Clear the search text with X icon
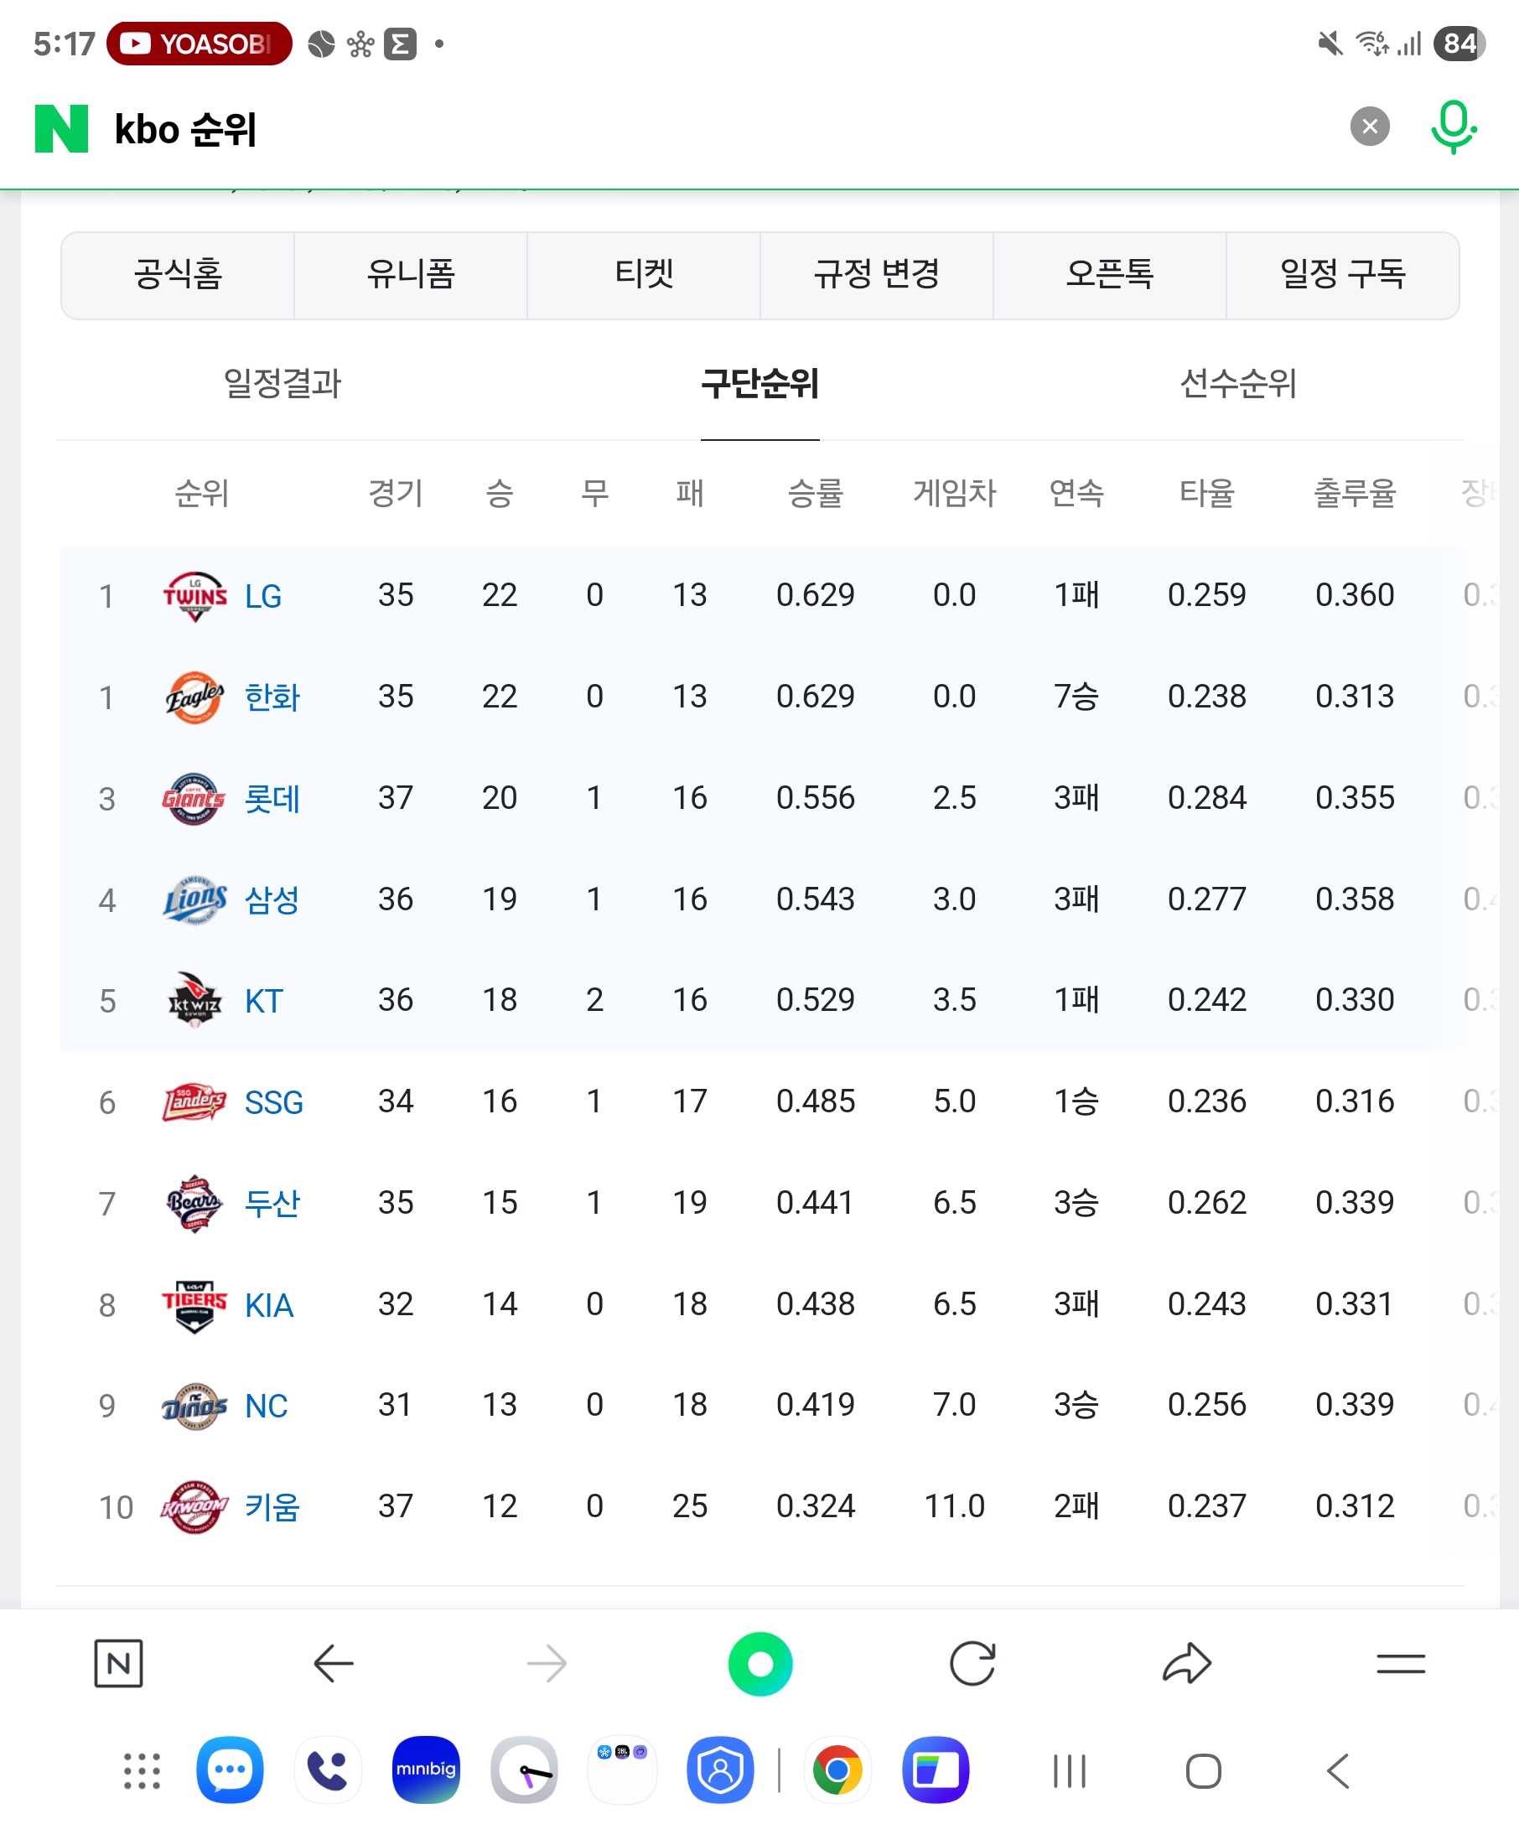This screenshot has height=1824, width=1519. (x=1370, y=127)
